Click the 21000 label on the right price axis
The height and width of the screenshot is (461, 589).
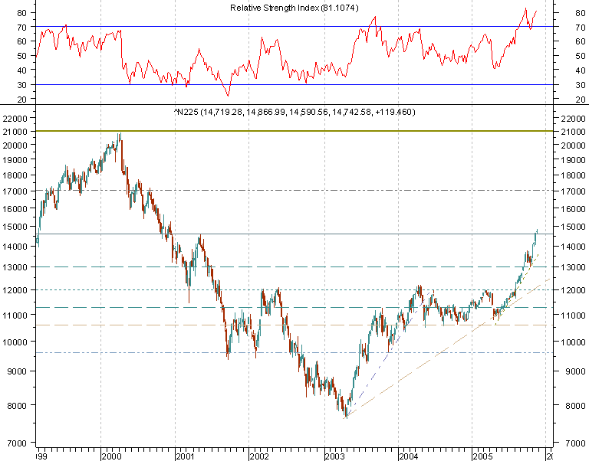573,132
